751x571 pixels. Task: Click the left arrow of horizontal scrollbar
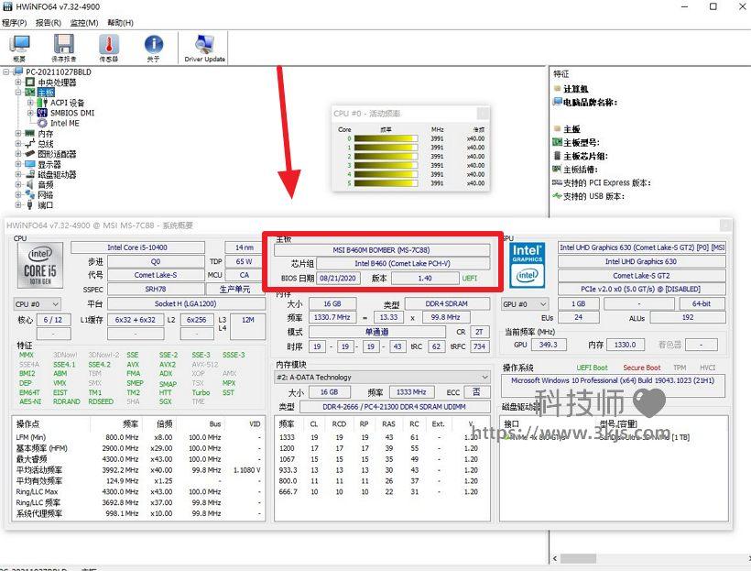(x=555, y=558)
